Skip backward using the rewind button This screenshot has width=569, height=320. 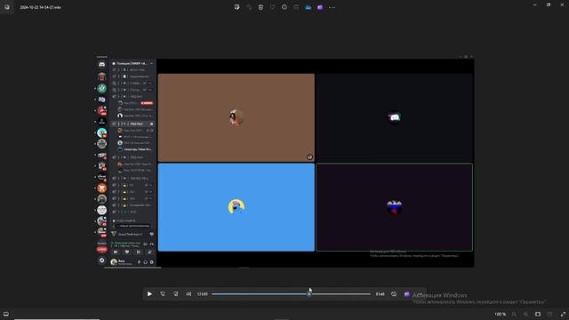[163, 294]
